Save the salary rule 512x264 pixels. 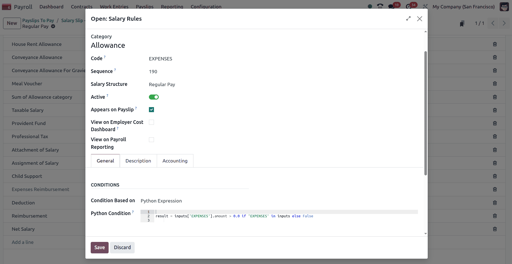pos(99,247)
